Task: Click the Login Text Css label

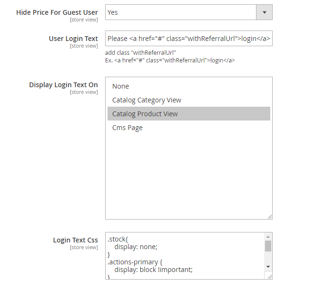Action: click(75, 240)
